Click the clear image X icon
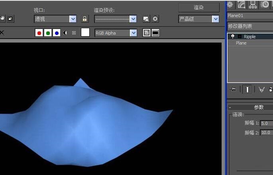Screen dimensions: 273x175 2,33
